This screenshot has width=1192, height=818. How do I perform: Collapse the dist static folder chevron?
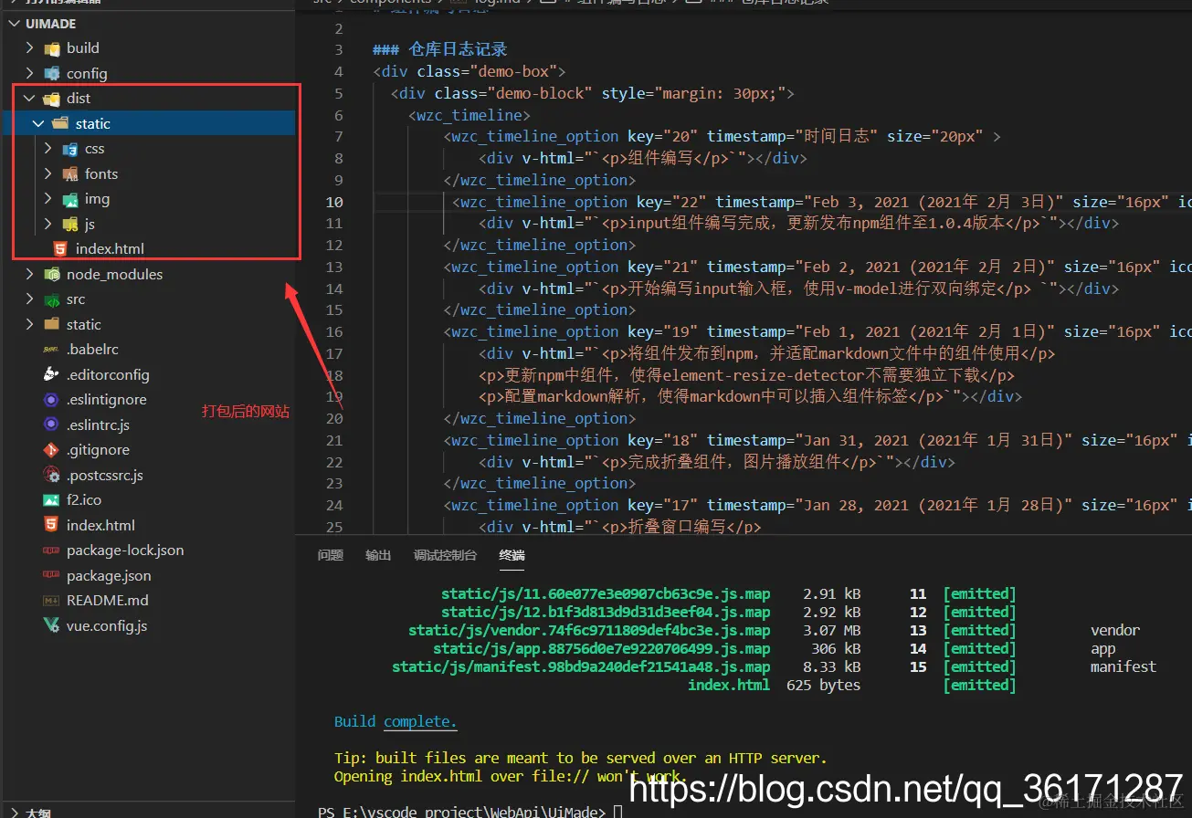click(x=38, y=124)
